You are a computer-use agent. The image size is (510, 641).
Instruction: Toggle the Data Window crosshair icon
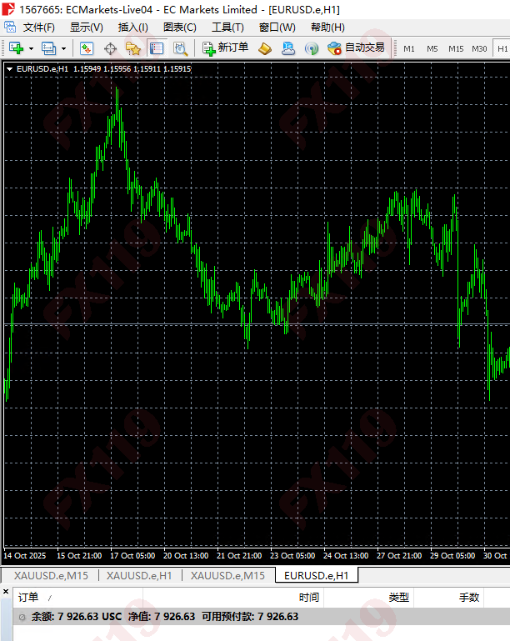[x=110, y=48]
